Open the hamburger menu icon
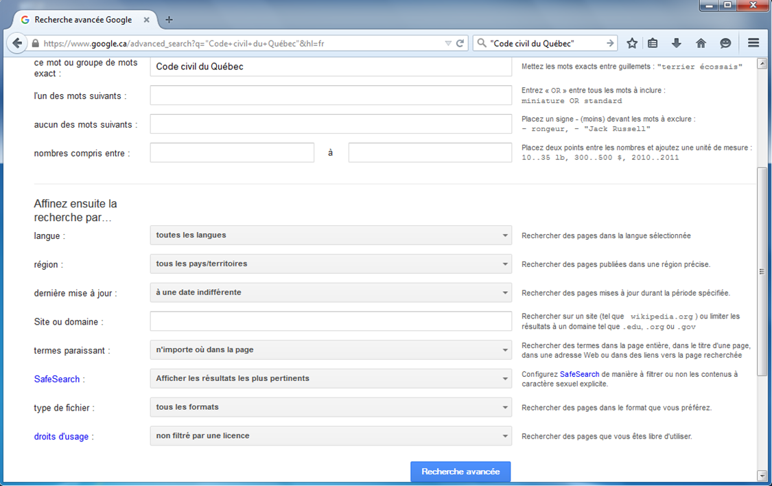The height and width of the screenshot is (486, 772). coord(753,43)
